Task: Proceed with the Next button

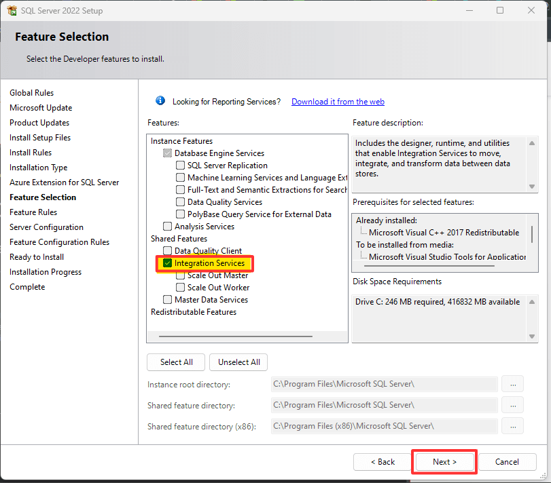Action: point(444,462)
